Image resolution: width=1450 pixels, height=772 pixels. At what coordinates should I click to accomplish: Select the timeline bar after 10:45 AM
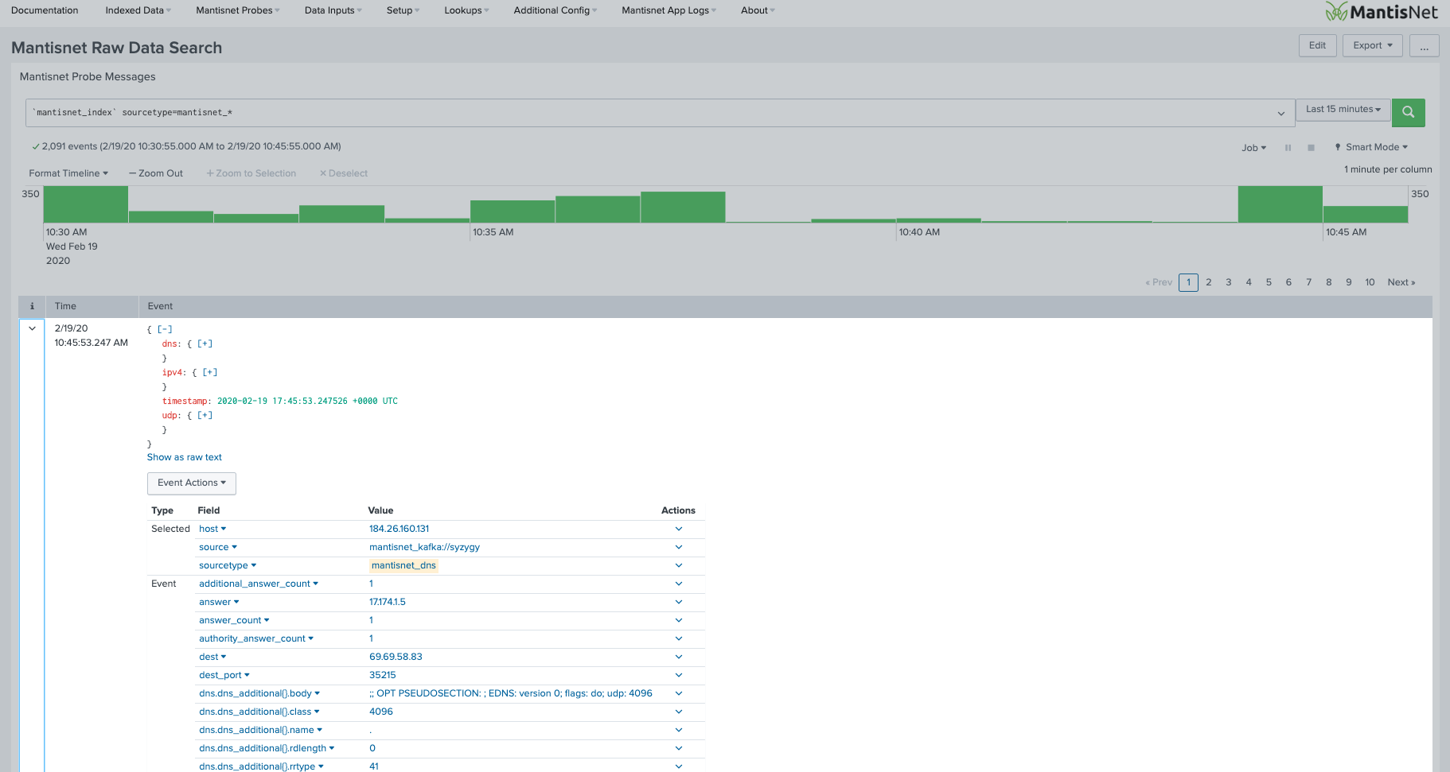point(1366,214)
